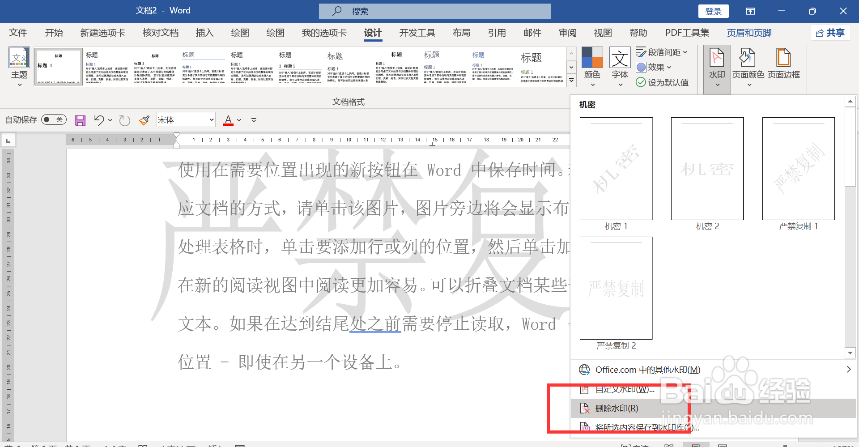Click the 共享 share button

[x=830, y=33]
